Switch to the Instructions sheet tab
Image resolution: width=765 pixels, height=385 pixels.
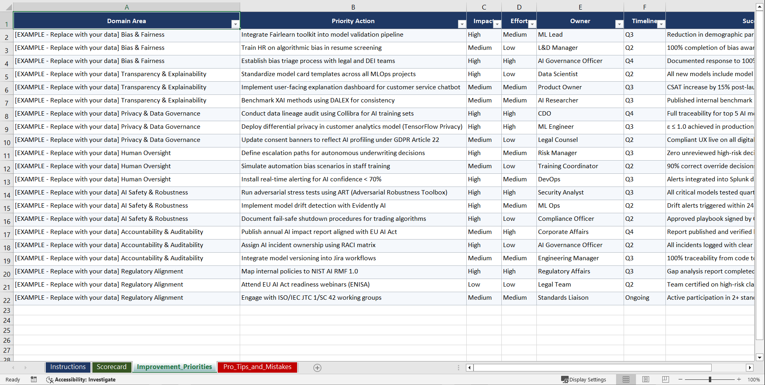click(x=68, y=367)
